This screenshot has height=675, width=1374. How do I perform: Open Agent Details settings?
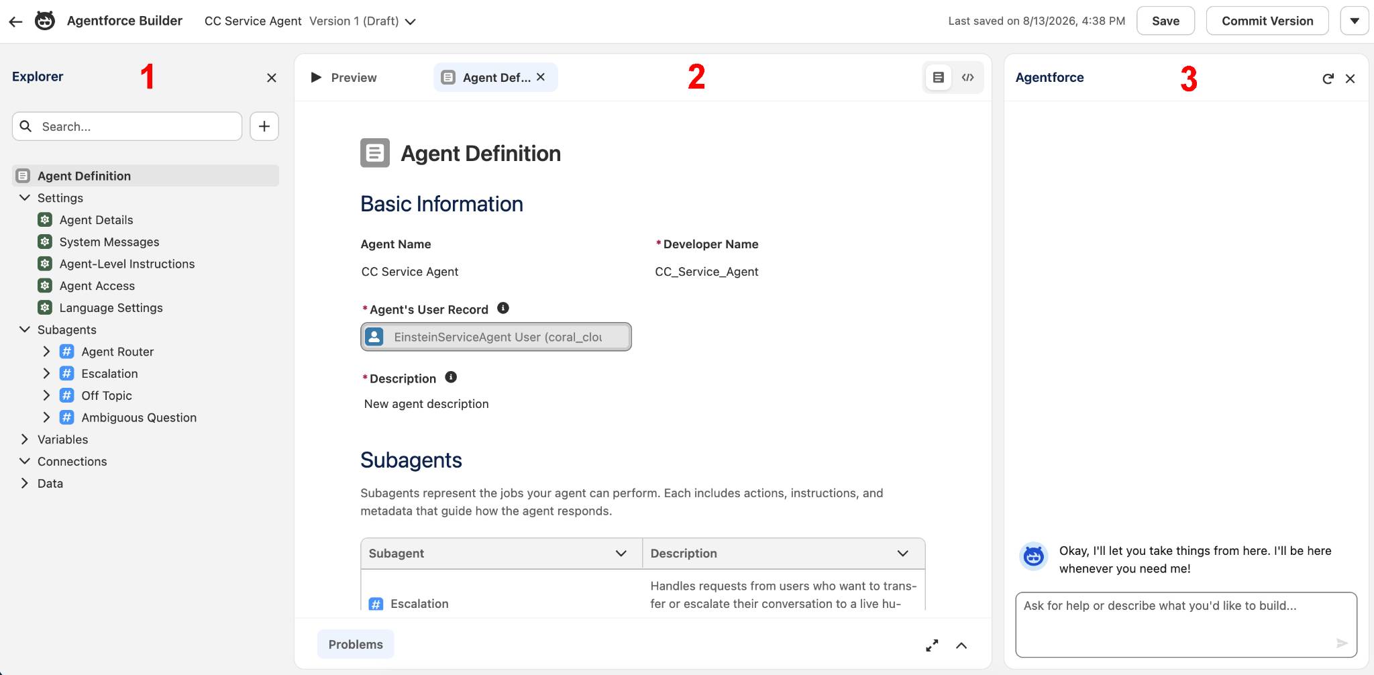tap(96, 220)
